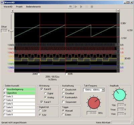Start playback with the play icon
The image size is (134, 125).
[81, 7]
